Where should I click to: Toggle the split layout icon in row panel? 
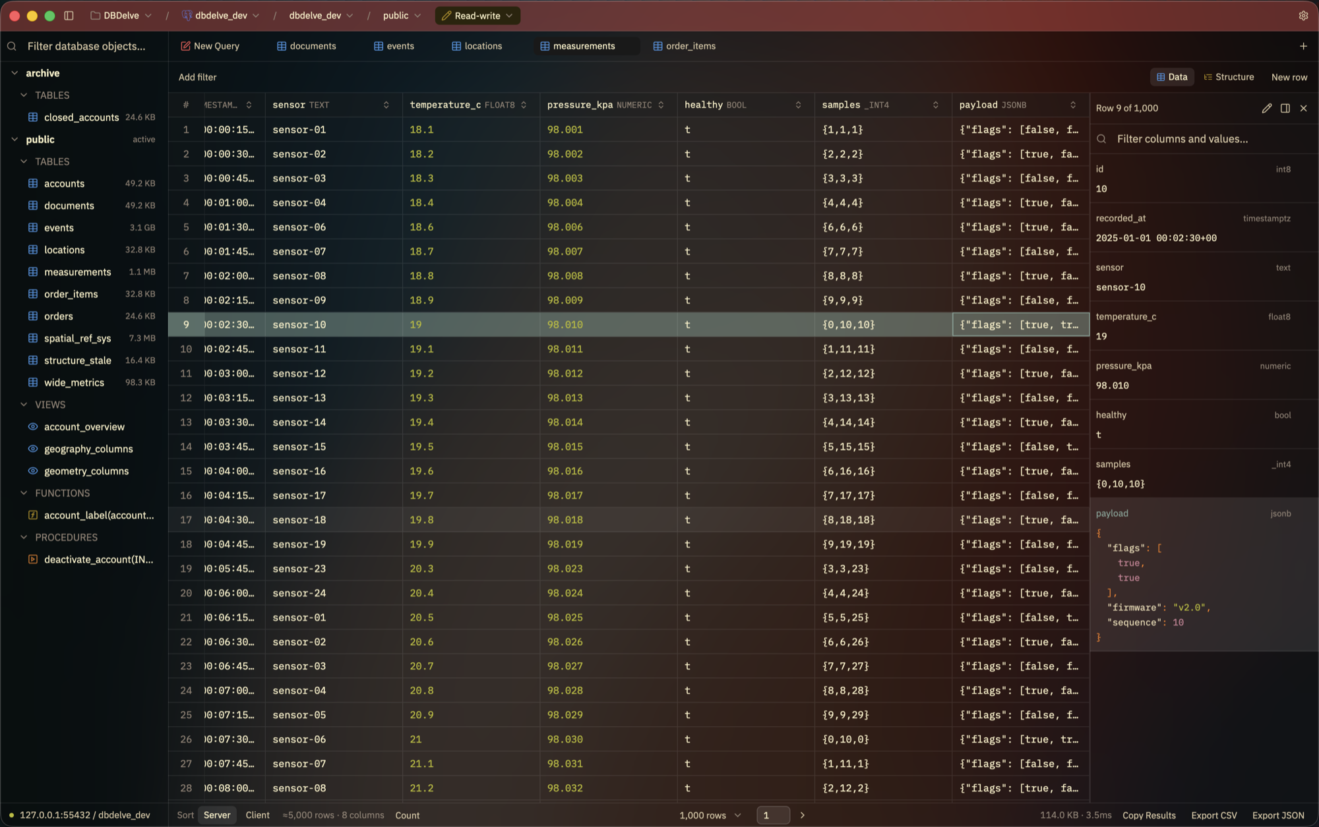point(1285,108)
